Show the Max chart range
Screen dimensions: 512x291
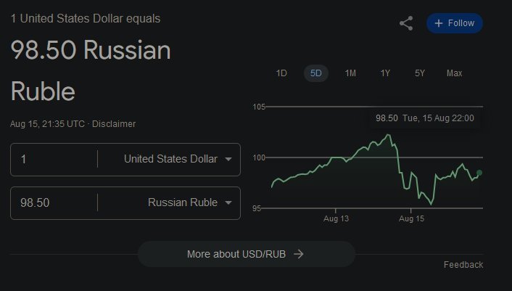(x=454, y=73)
